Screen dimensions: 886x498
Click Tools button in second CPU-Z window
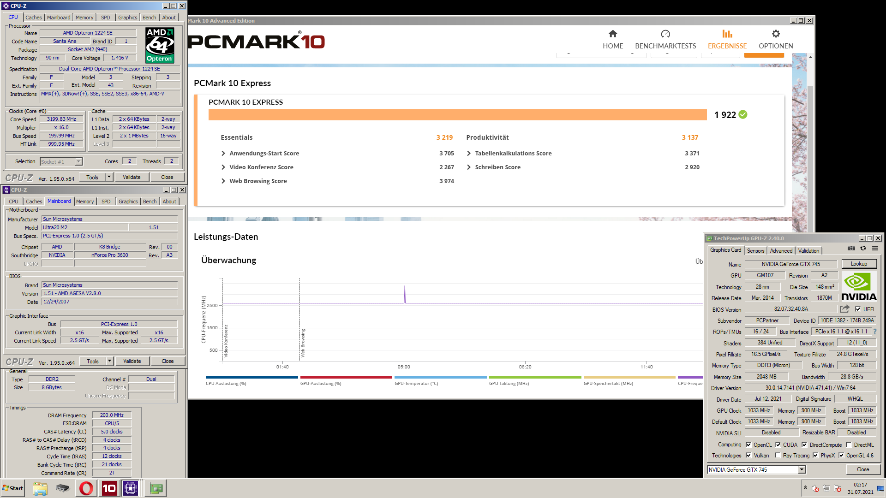(93, 361)
